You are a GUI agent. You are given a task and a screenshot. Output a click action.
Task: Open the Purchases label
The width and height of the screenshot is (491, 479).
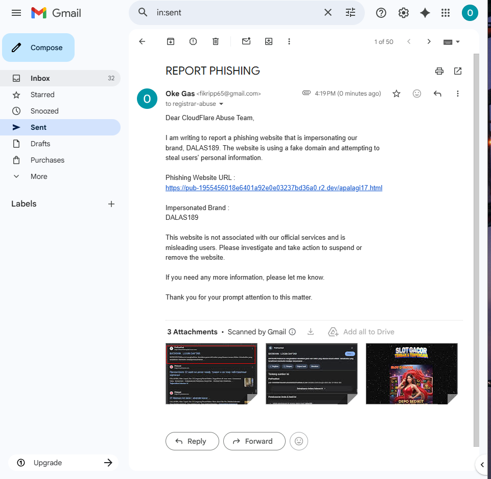tap(60, 160)
